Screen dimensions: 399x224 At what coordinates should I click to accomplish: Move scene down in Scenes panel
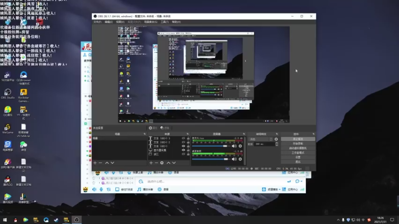[x=112, y=163]
